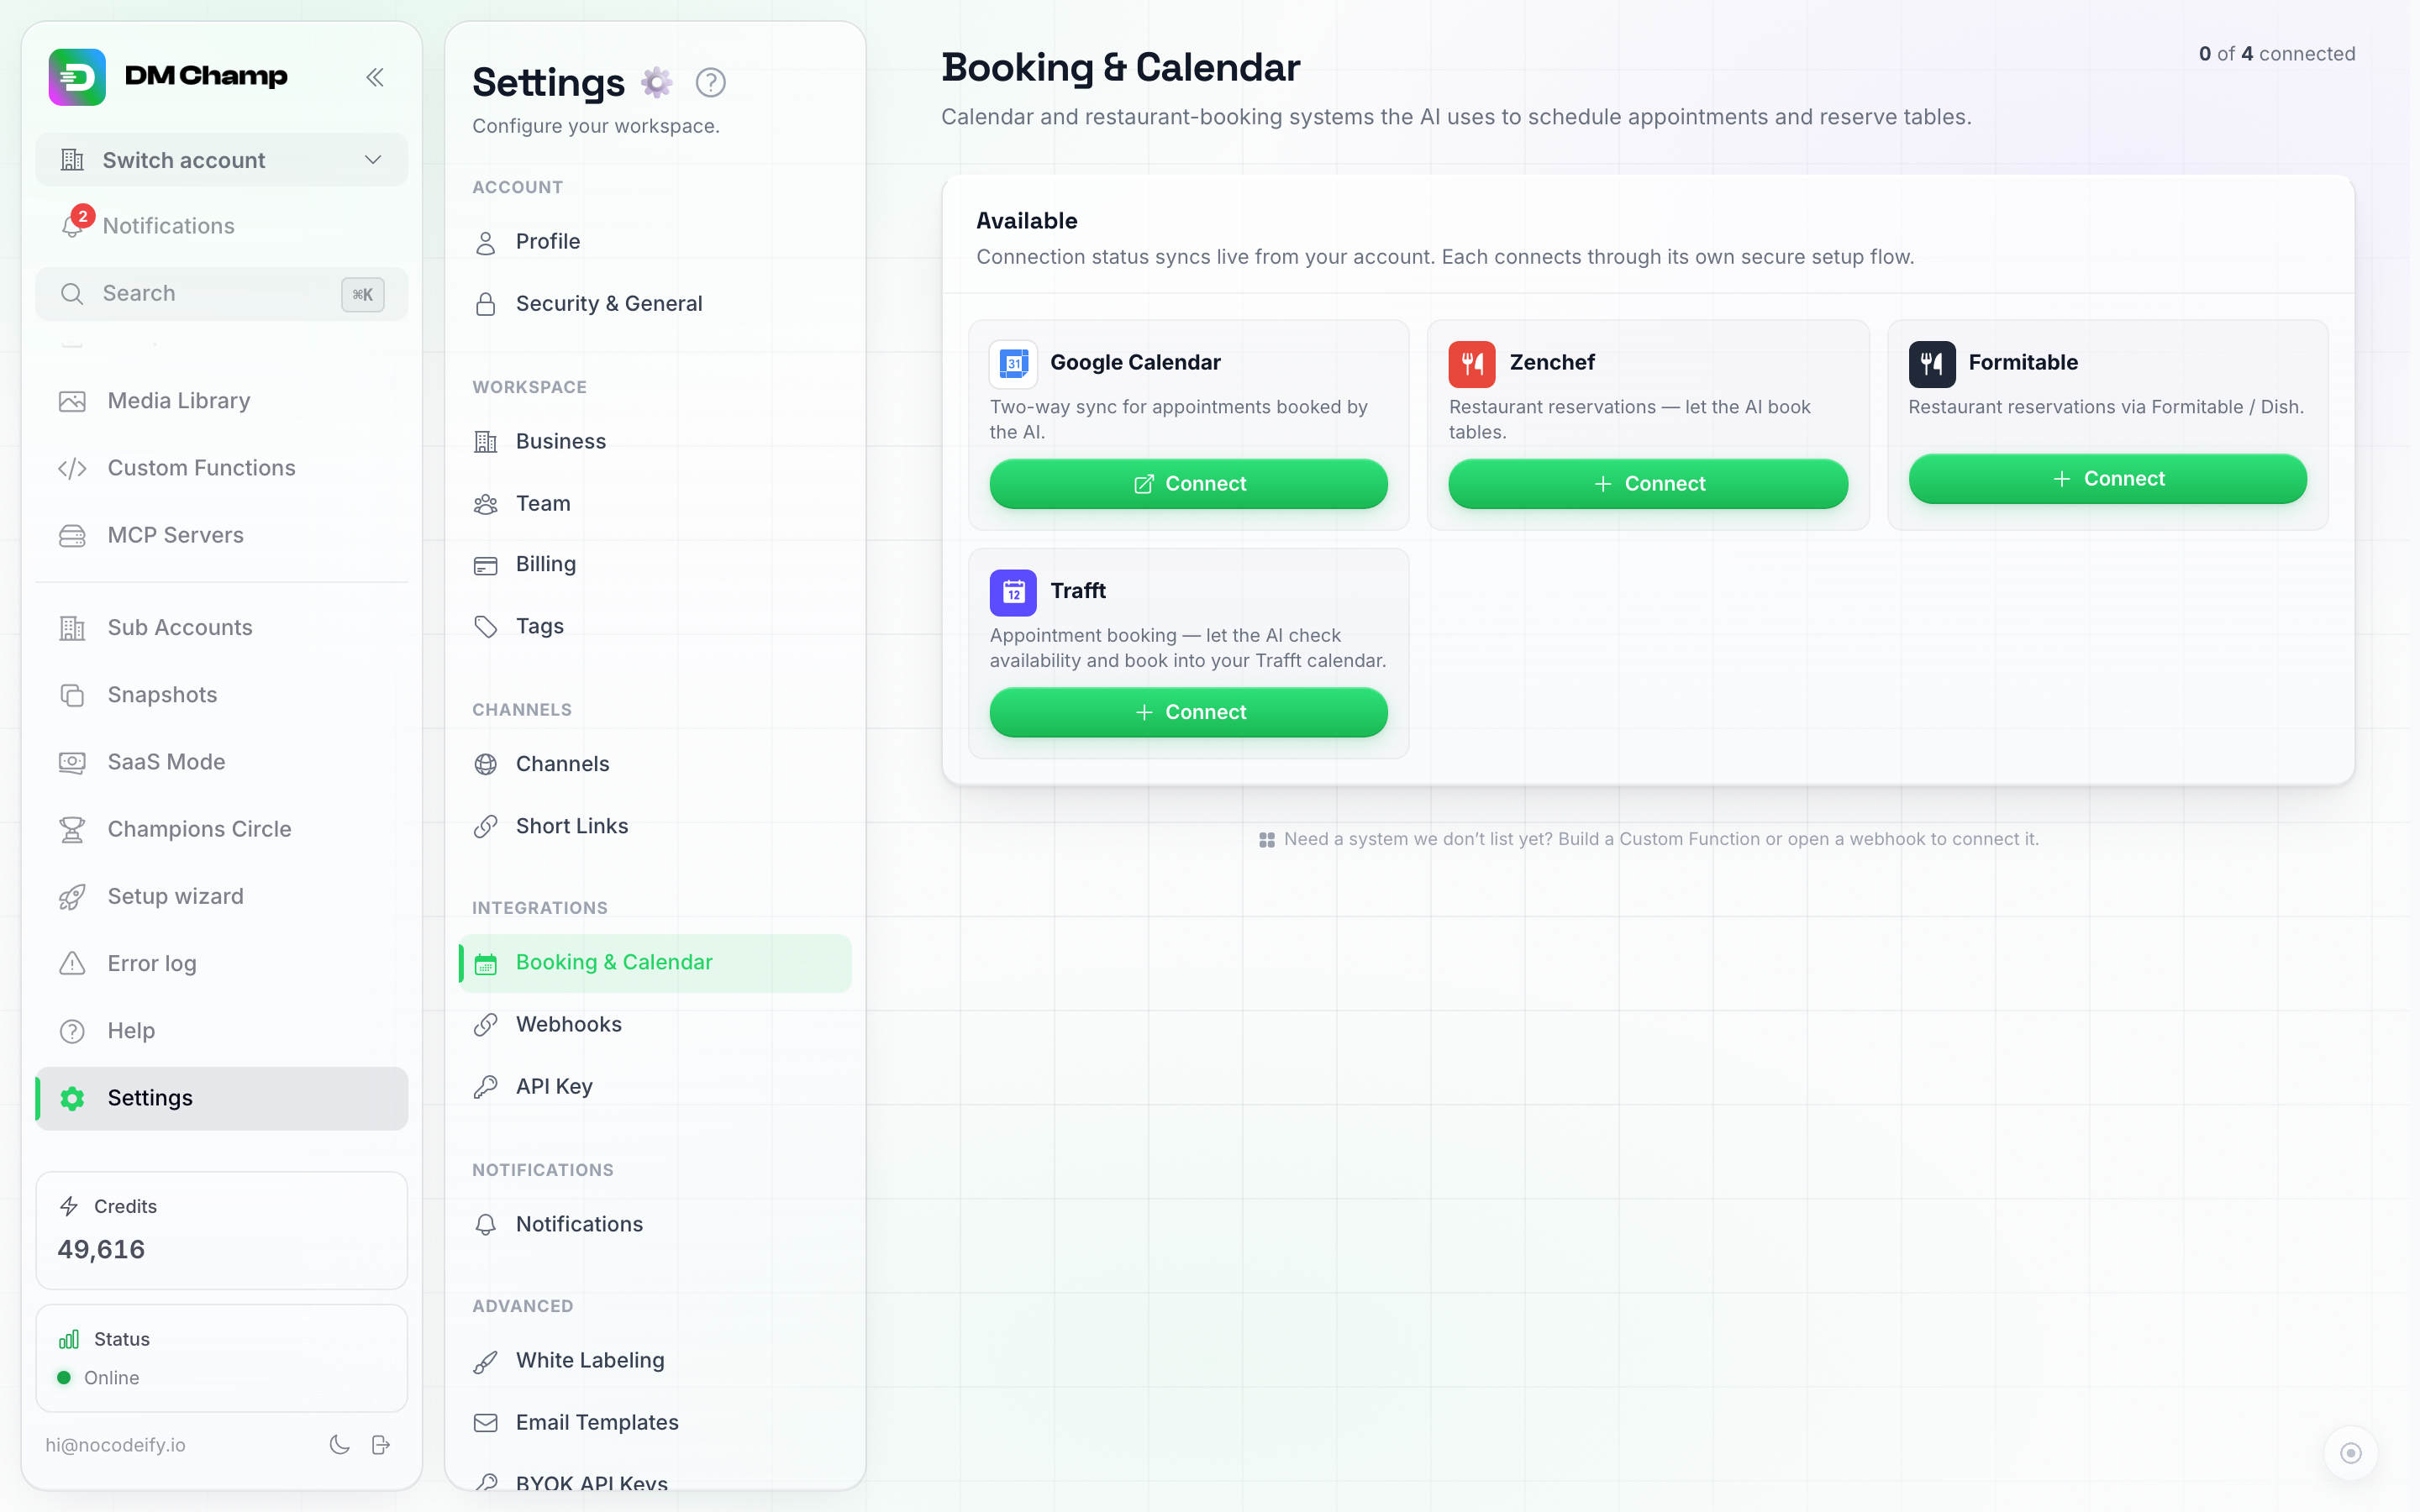
Task: Select Booking & Calendar in Integrations
Action: click(655, 963)
